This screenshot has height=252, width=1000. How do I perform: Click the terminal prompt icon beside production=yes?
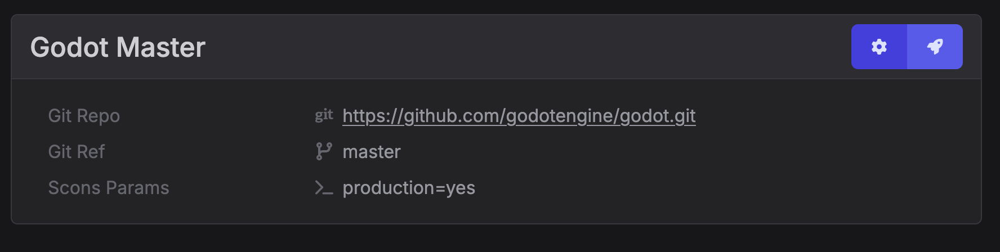click(324, 187)
